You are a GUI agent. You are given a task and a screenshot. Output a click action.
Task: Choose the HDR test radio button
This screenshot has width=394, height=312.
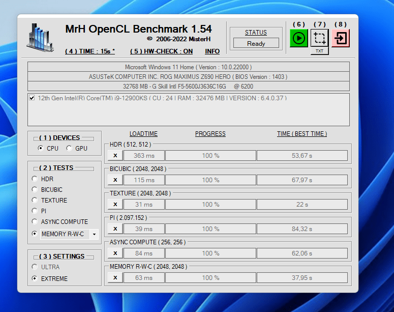coord(35,179)
